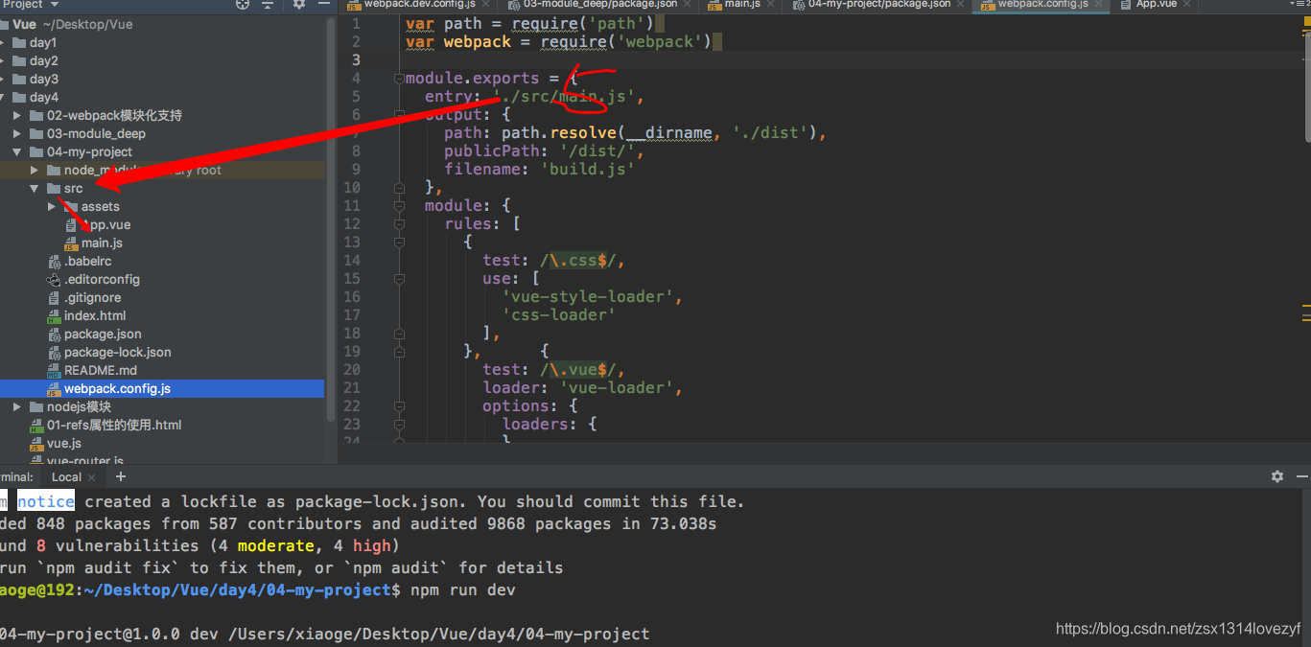
Task: Click the README.md file icon
Action: 55,371
